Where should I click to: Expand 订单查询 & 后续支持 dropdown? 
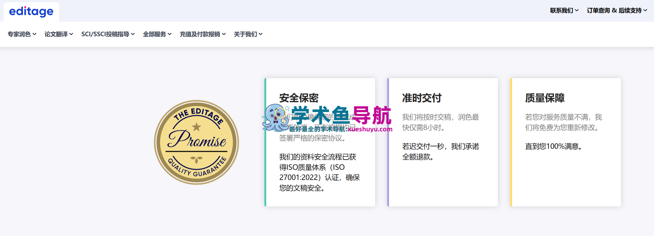coord(617,10)
